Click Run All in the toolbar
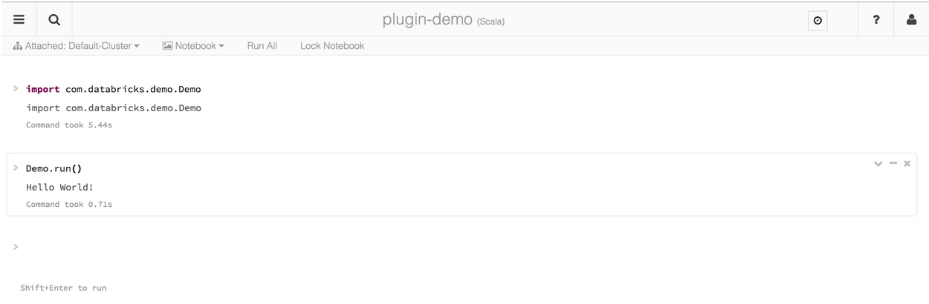The width and height of the screenshot is (929, 304). click(x=262, y=46)
